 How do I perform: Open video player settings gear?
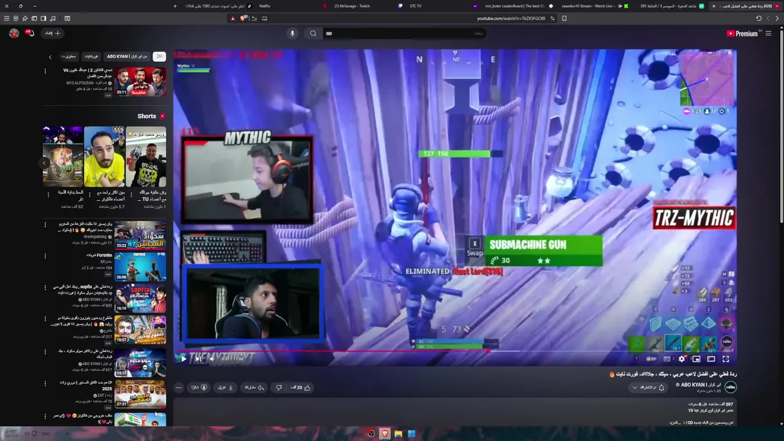[682, 359]
